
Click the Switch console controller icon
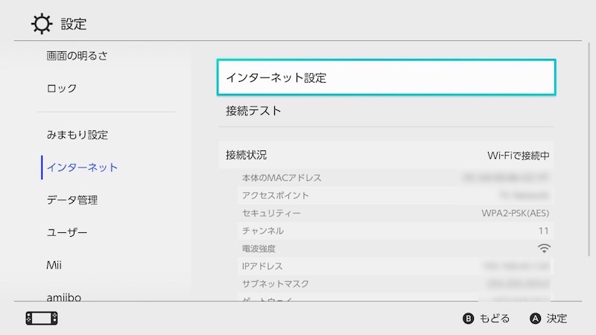41,318
